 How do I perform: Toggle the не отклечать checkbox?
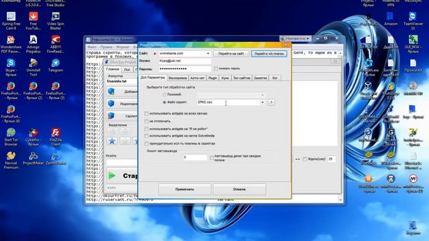click(x=146, y=121)
